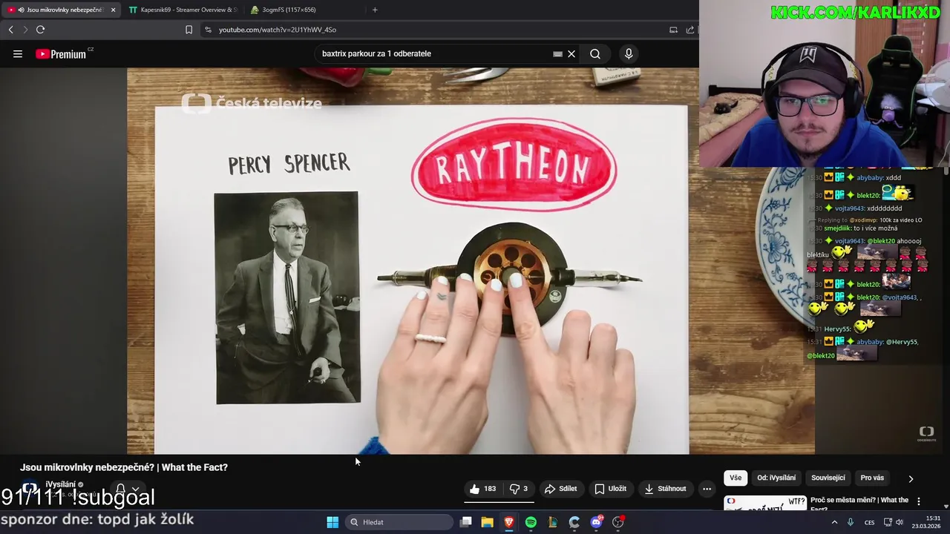Open File Explorer from taskbar
Screen dimensions: 950x534
click(x=487, y=522)
